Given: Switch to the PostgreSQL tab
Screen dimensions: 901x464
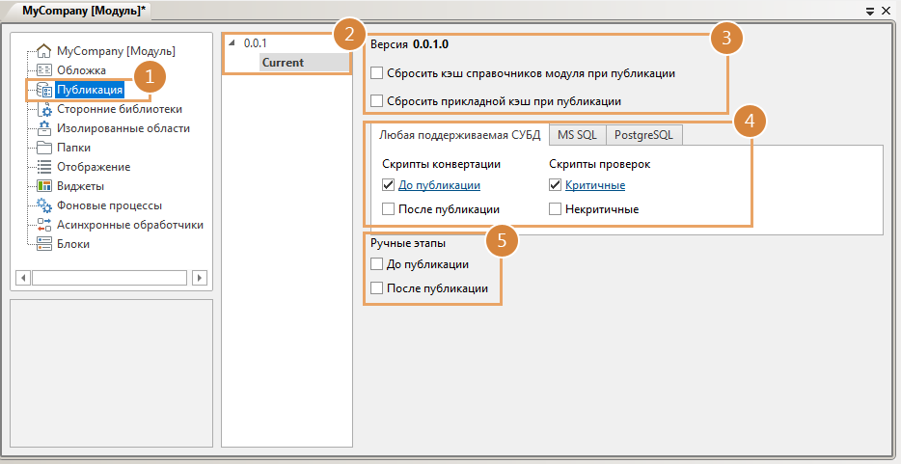Looking at the screenshot, I should point(643,135).
